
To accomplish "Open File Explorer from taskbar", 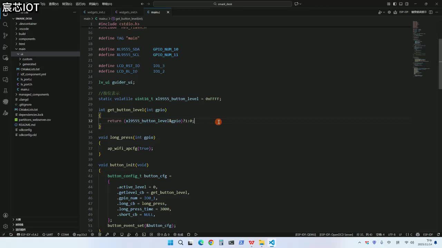I will pos(262,242).
